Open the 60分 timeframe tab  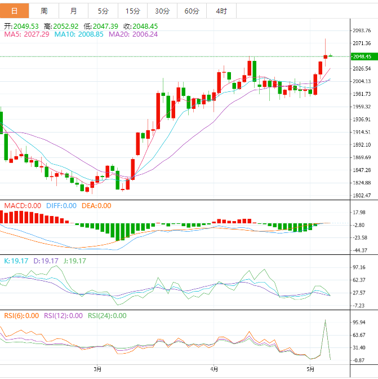(192, 11)
